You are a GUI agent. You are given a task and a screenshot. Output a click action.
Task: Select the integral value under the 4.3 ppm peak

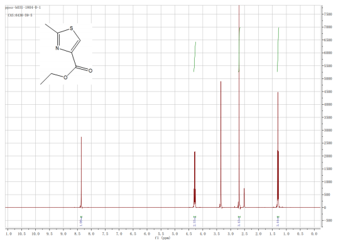click(195, 222)
